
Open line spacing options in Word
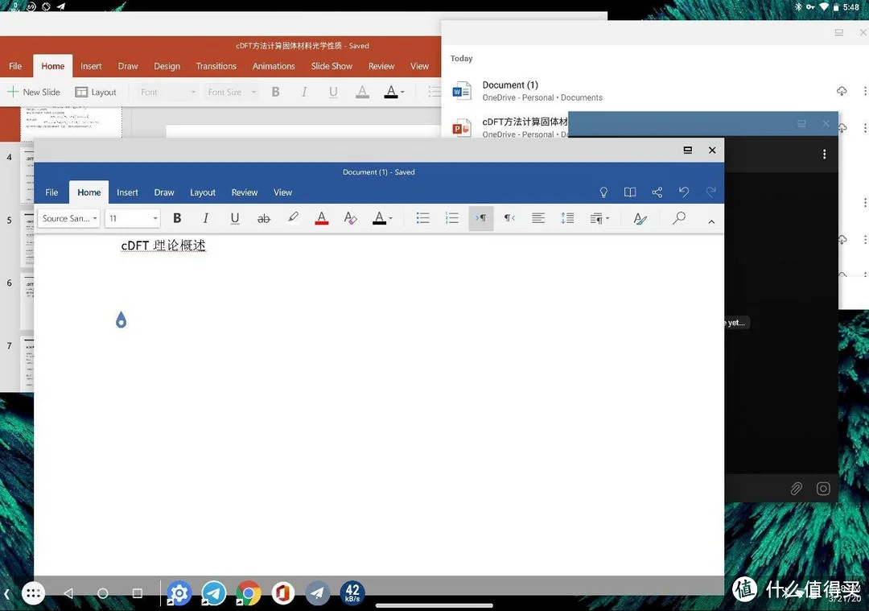[567, 218]
